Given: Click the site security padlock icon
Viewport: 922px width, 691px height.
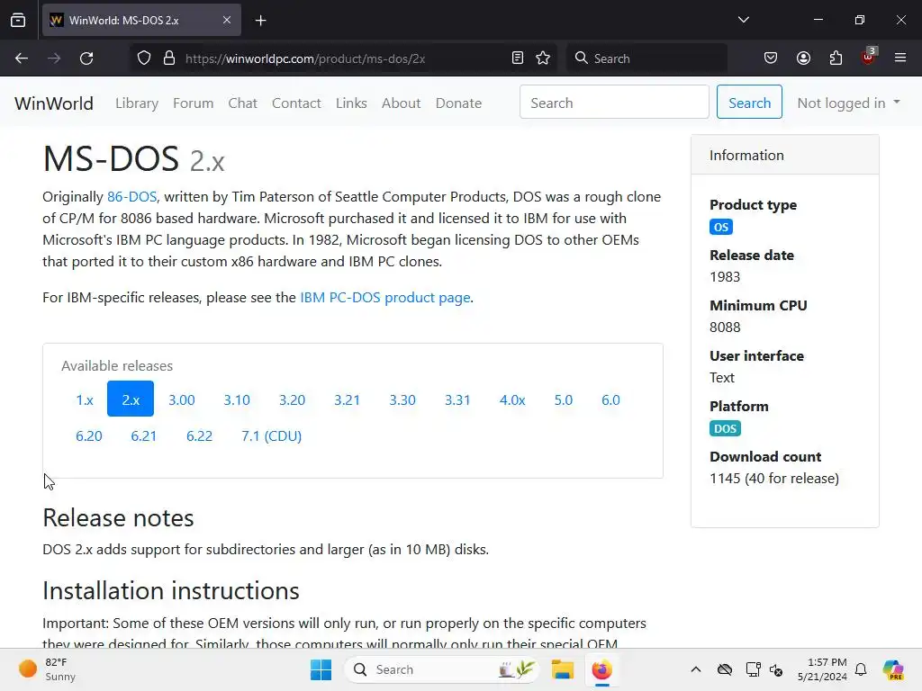Looking at the screenshot, I should coord(169,58).
